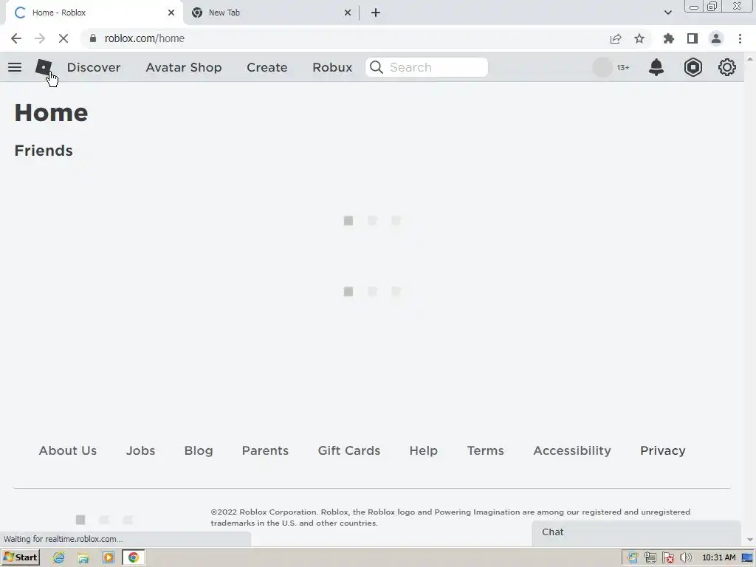Screen dimensions: 756x567
Task: Click into the Roblox Search field
Action: click(427, 67)
